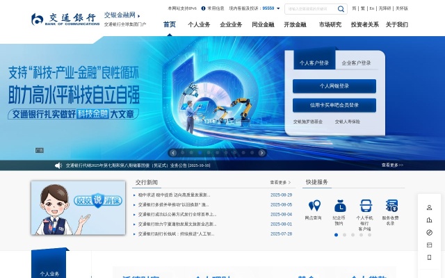Image resolution: width=445 pixels, height=278 pixels.
Task: Click the user profile icon in right sidebar
Action: 429,208
